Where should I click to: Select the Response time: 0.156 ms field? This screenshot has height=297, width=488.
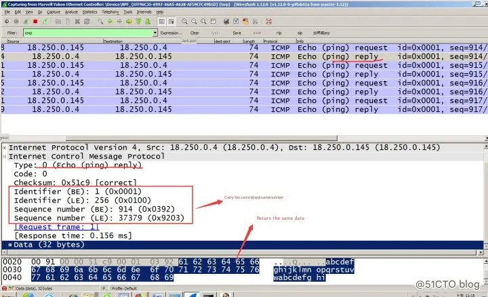(x=73, y=236)
